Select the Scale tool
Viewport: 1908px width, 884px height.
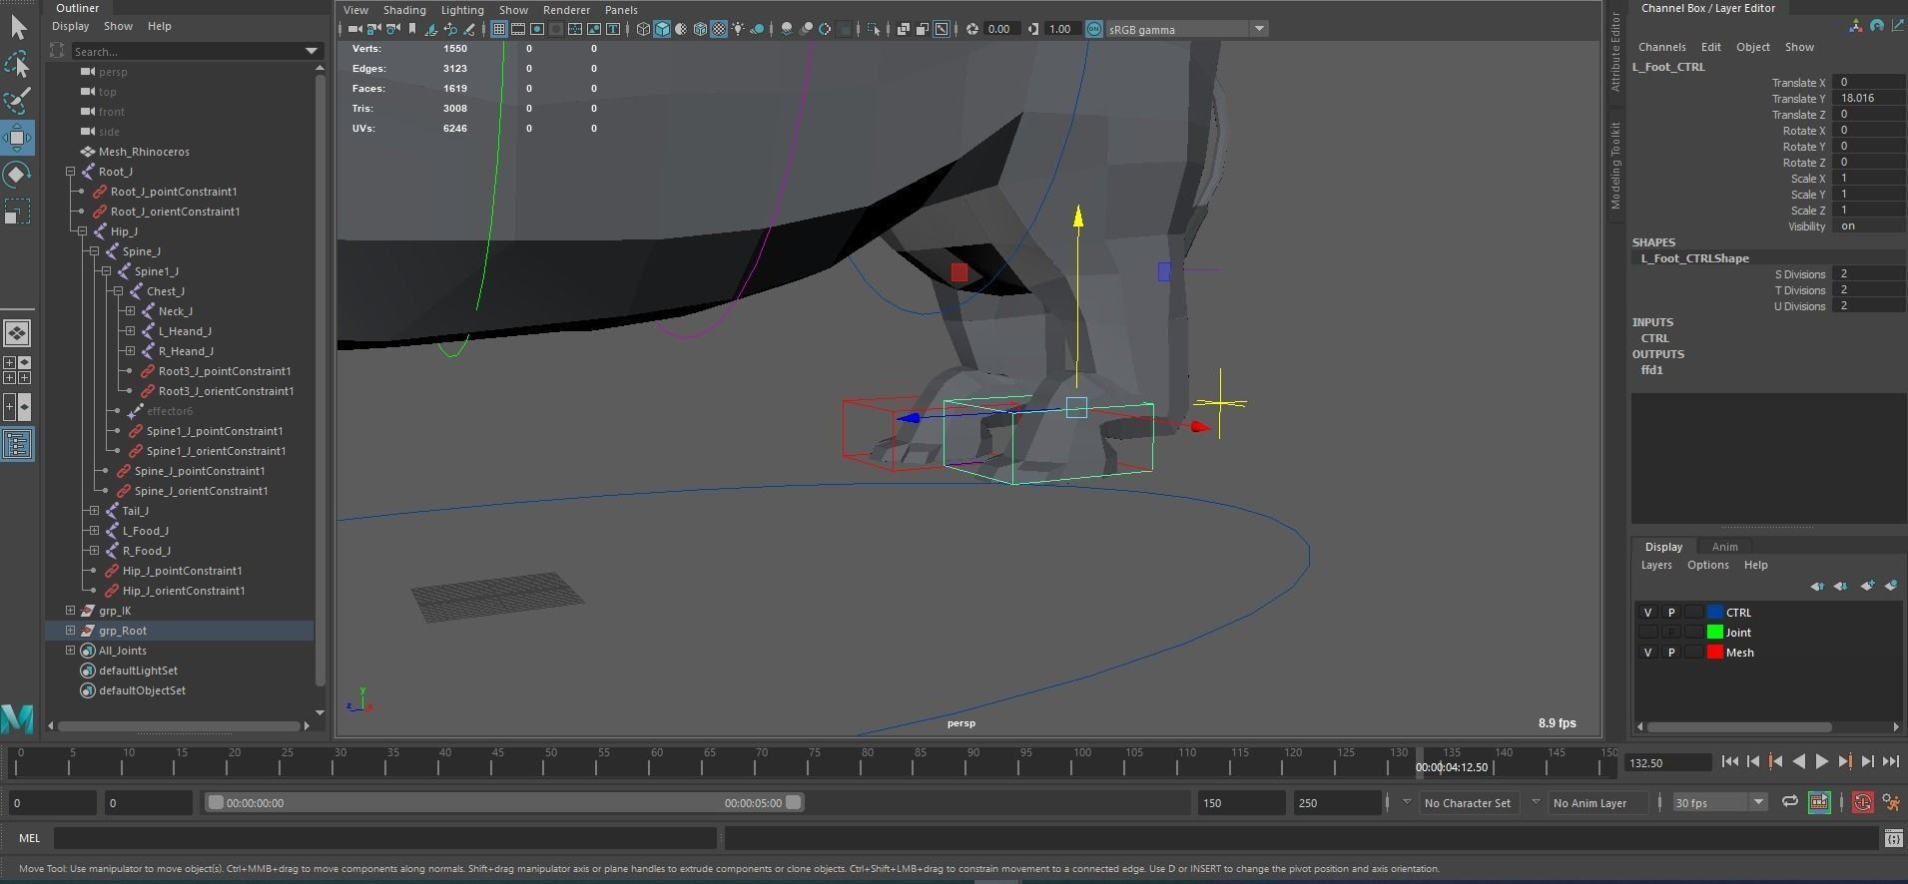point(18,212)
